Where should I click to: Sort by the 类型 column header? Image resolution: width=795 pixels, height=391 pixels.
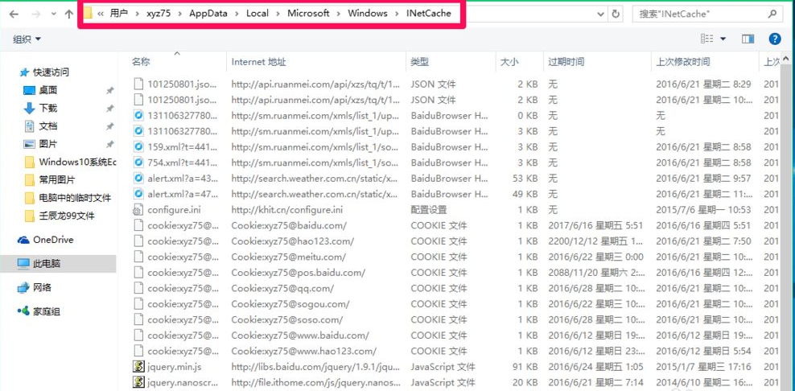point(419,62)
